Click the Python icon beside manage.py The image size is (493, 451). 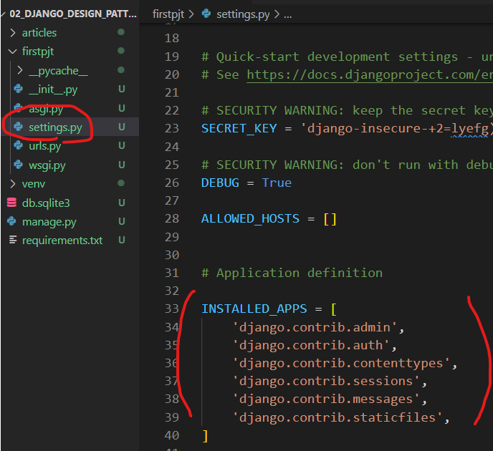[11, 221]
